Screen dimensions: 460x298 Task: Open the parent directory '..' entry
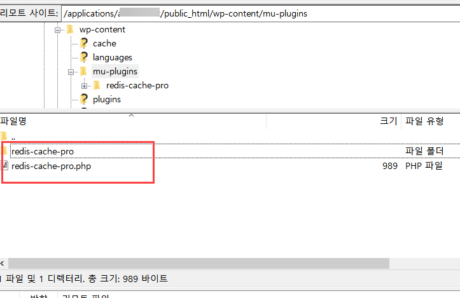pos(13,137)
